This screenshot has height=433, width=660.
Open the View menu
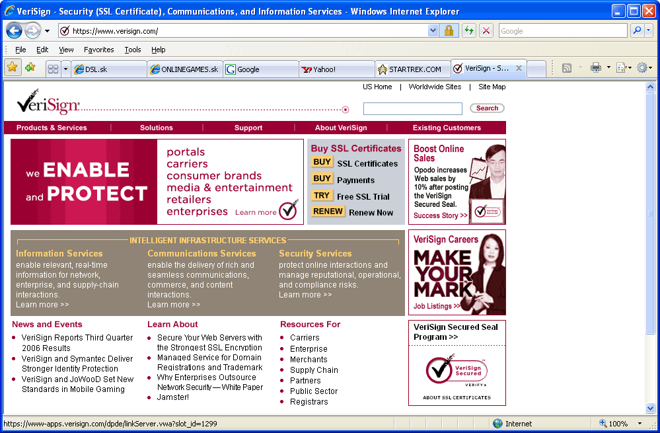coord(66,50)
